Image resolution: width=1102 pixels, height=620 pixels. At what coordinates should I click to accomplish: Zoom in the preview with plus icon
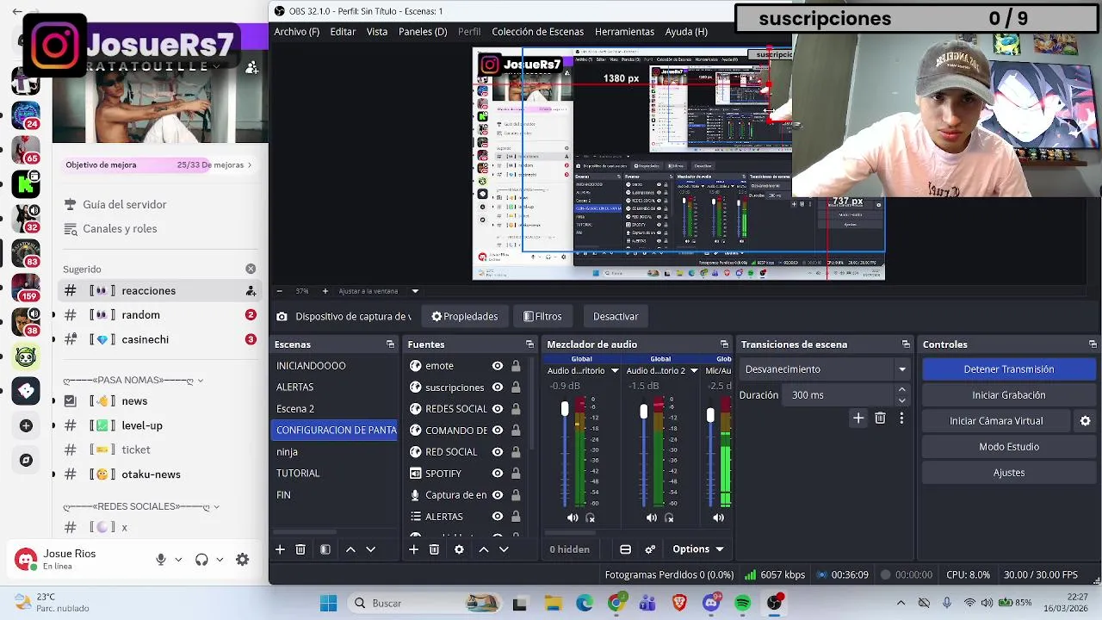coord(325,291)
